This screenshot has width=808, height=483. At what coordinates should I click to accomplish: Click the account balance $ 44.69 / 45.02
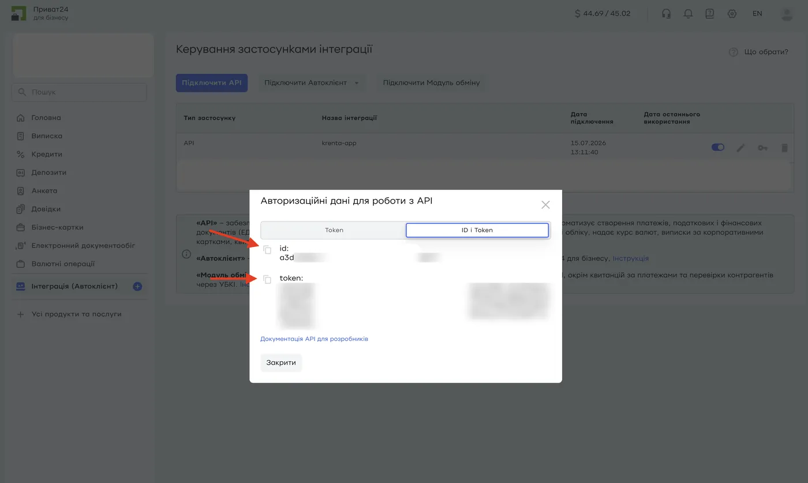click(x=603, y=13)
